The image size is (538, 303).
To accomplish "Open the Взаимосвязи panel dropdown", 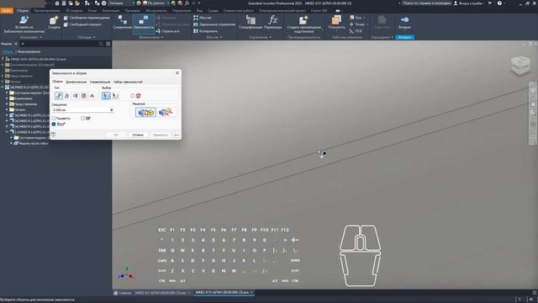I will 162,37.
